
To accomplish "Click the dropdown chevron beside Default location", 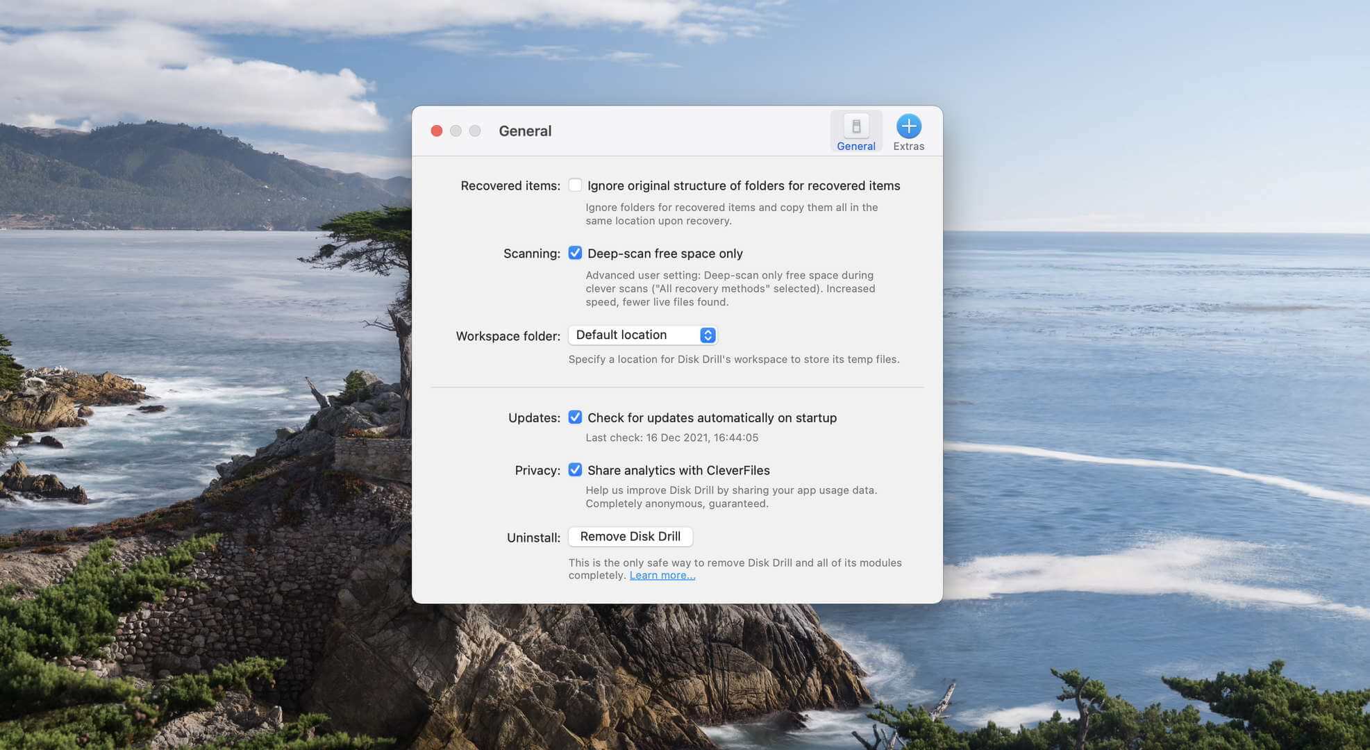I will point(707,335).
